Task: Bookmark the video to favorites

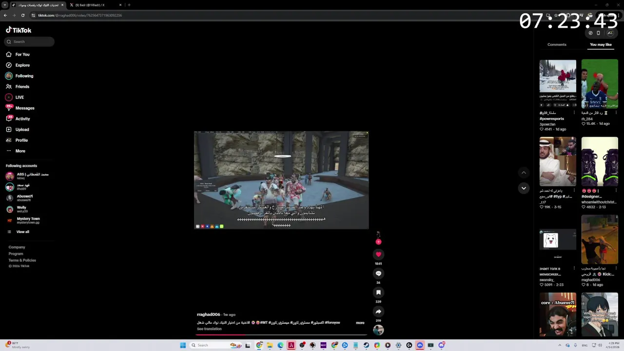Action: coord(378,292)
